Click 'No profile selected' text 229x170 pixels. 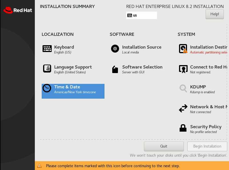tap(203, 132)
